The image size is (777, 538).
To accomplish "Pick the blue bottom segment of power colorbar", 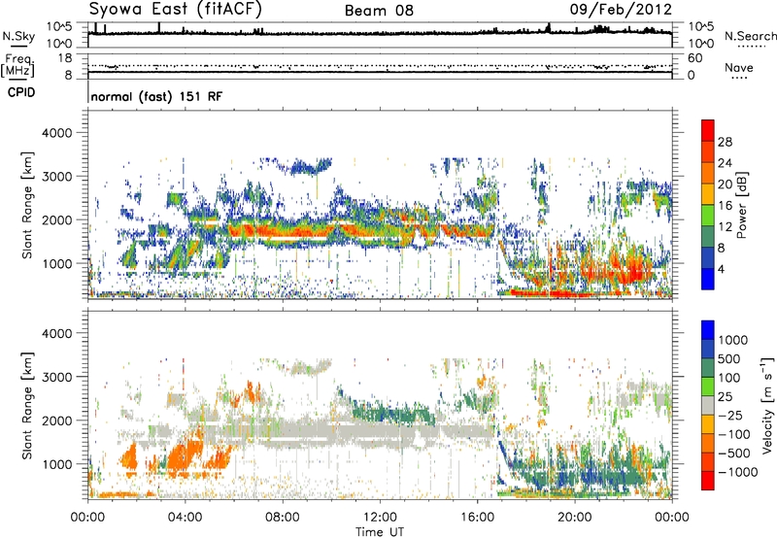I will point(708,279).
